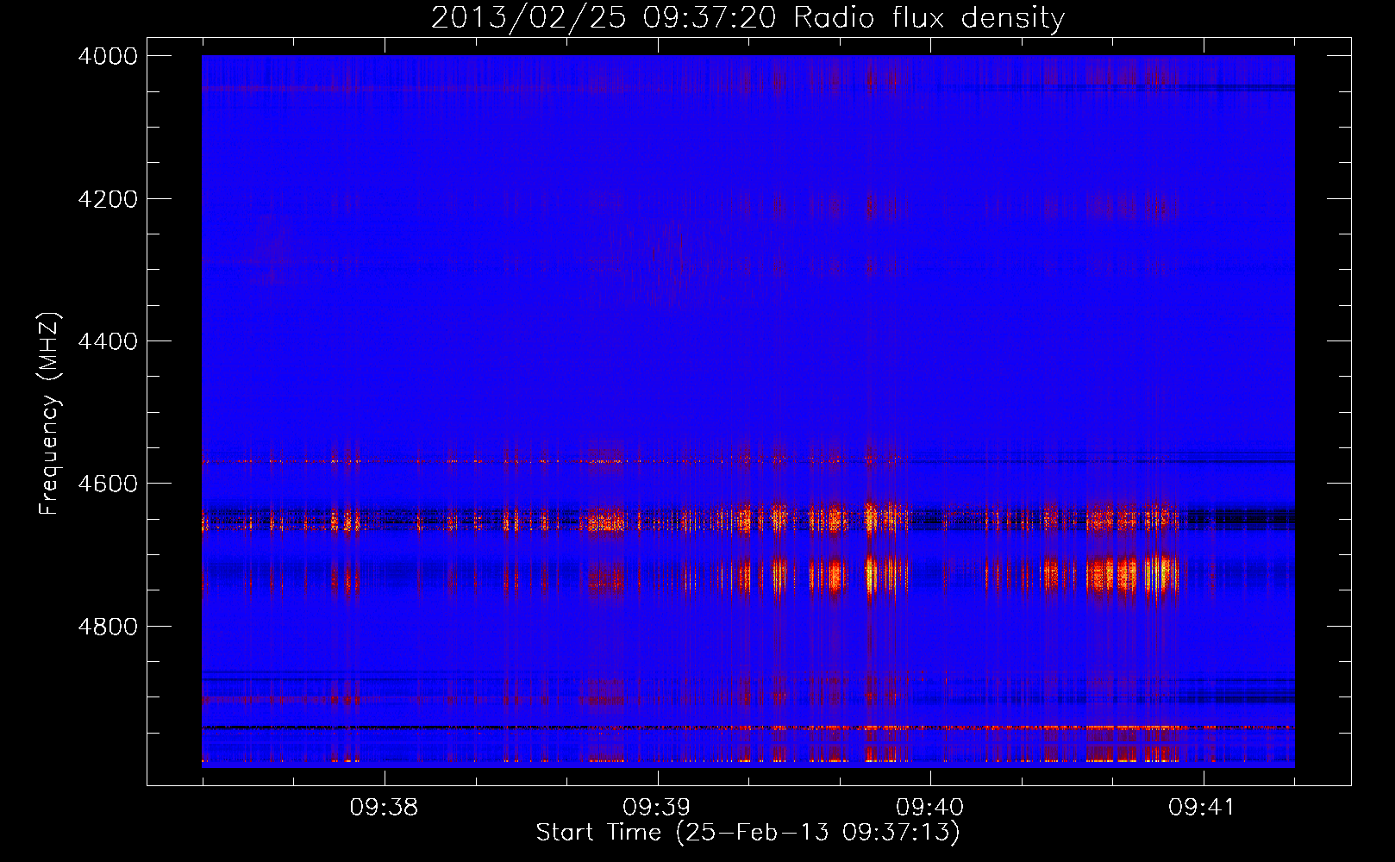
Task: Click the '4400' frequency axis label
Action: [108, 341]
